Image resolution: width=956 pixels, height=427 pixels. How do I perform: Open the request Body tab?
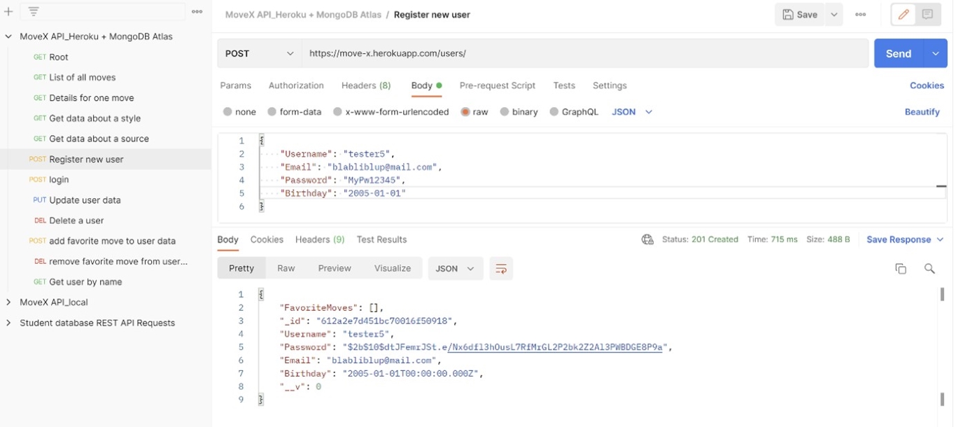click(426, 85)
